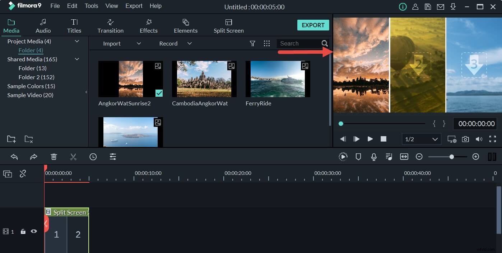Open the Audio Mixer
This screenshot has height=253, width=502.
[389, 157]
